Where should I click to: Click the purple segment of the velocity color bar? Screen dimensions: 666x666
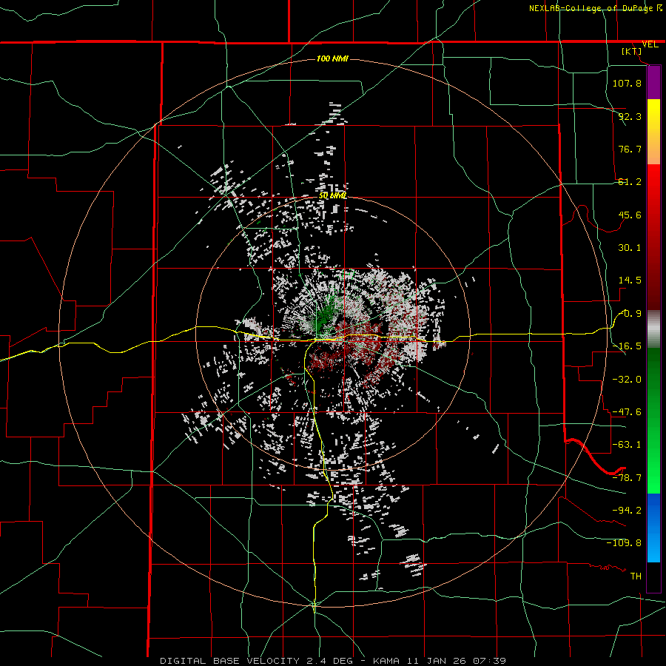653,83
